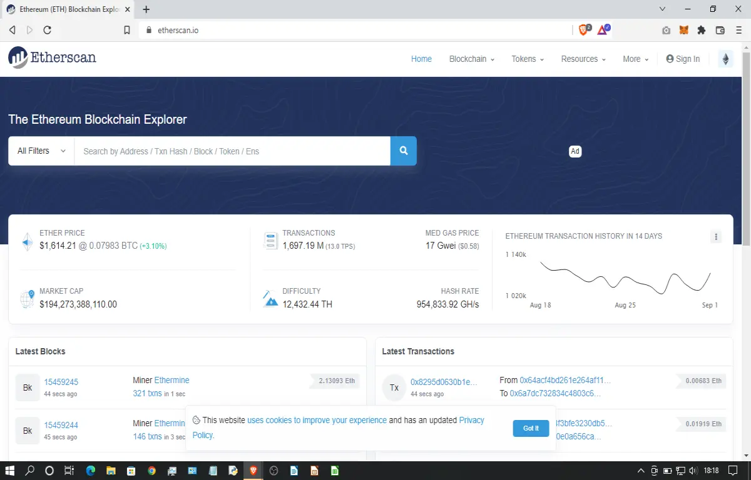Expand the Tokens menu
751x480 pixels.
[528, 59]
